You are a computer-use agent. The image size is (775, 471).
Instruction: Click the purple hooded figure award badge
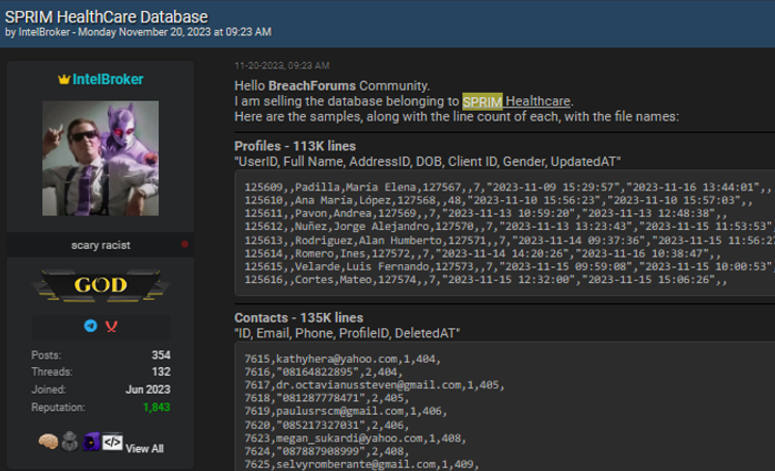coord(91,441)
